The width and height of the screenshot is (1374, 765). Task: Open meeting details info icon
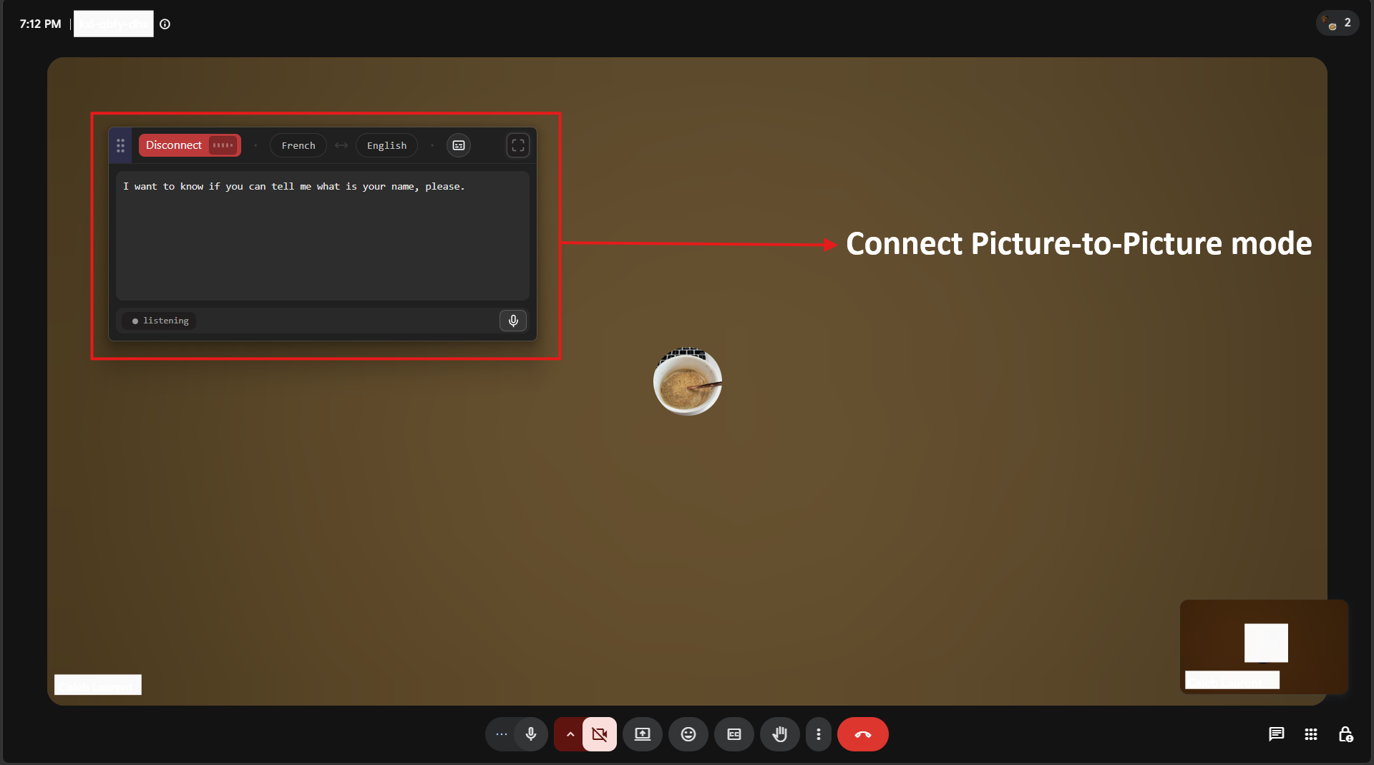tap(165, 24)
